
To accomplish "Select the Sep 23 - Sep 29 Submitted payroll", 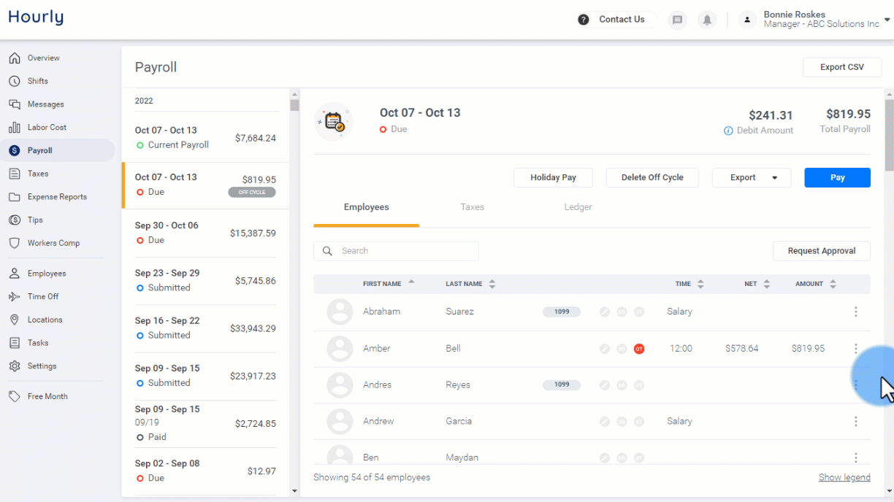I will (205, 281).
